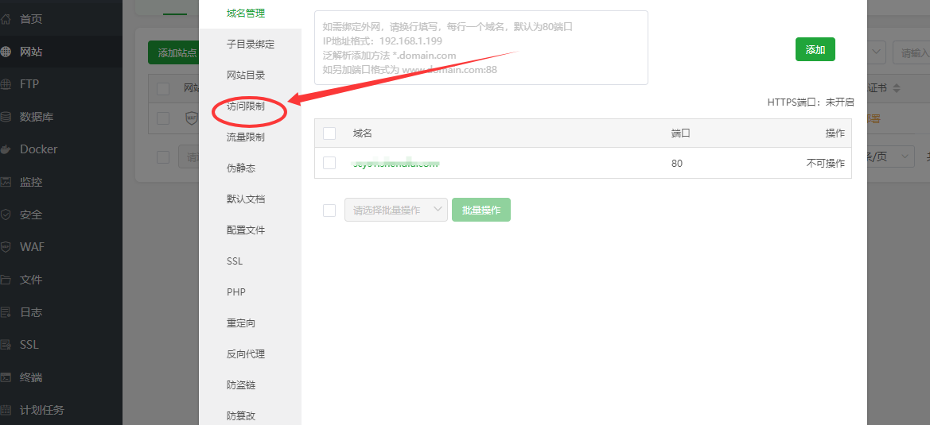Screen dimensions: 930x425
Task: Click the 批量操作 button
Action: click(481, 211)
